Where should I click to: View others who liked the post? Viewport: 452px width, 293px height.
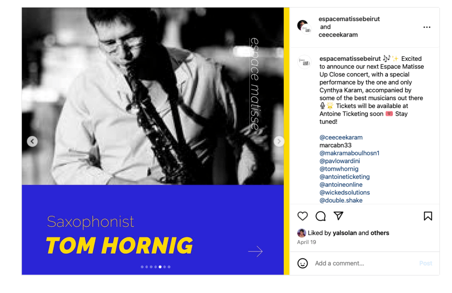click(380, 233)
